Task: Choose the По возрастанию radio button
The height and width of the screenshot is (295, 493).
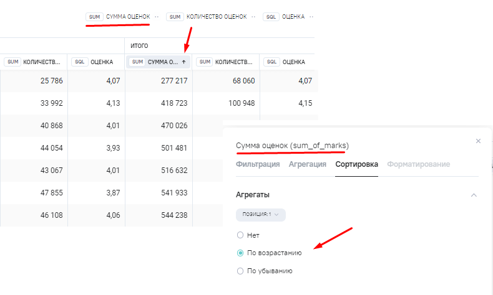Action: pyautogui.click(x=240, y=253)
